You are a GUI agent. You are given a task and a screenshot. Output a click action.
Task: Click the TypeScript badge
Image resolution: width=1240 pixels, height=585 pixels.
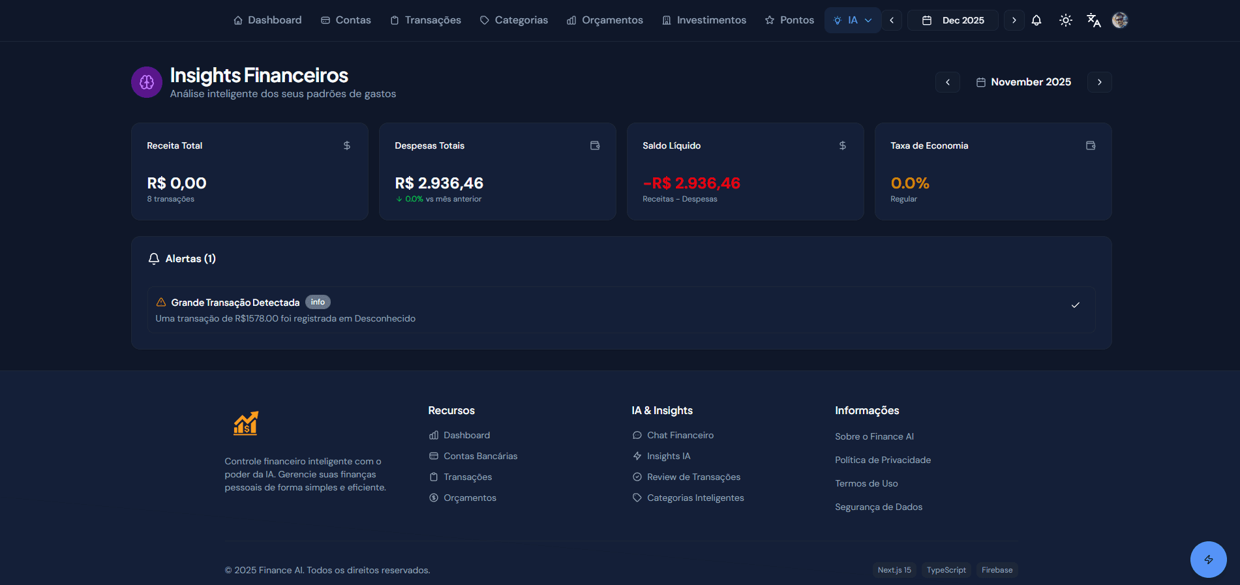coord(946,570)
